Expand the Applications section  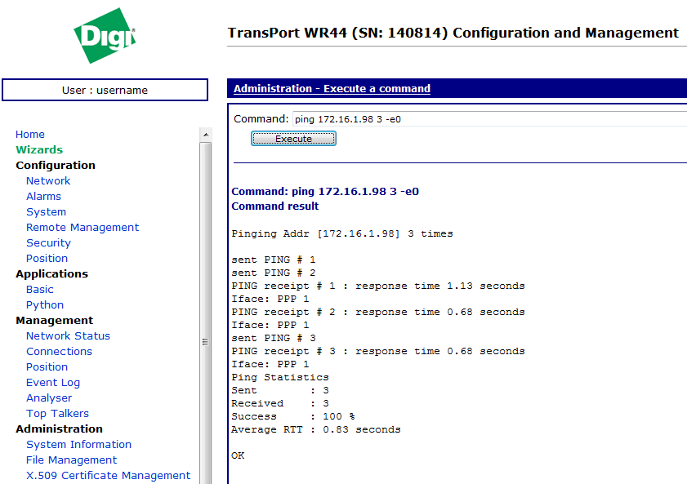(x=51, y=274)
